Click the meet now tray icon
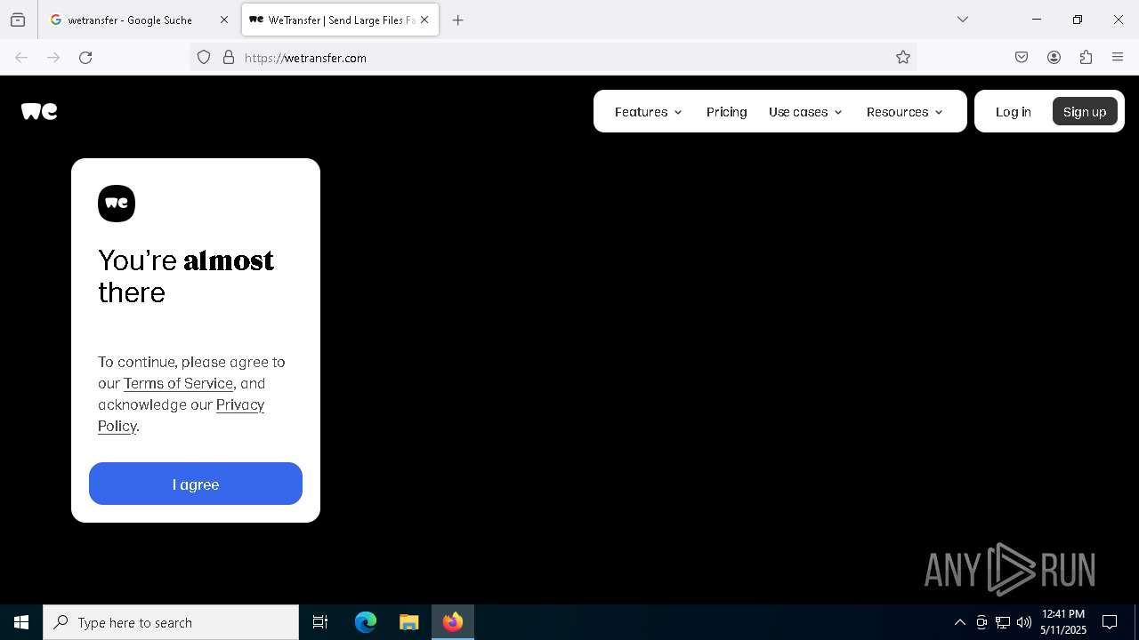1139x640 pixels. pos(981,622)
